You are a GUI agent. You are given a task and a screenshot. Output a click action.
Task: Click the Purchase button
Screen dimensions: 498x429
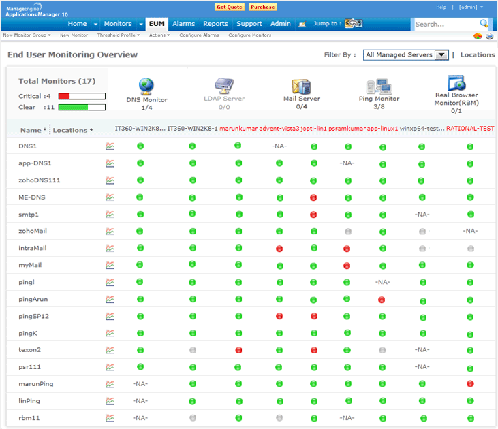[x=263, y=7]
